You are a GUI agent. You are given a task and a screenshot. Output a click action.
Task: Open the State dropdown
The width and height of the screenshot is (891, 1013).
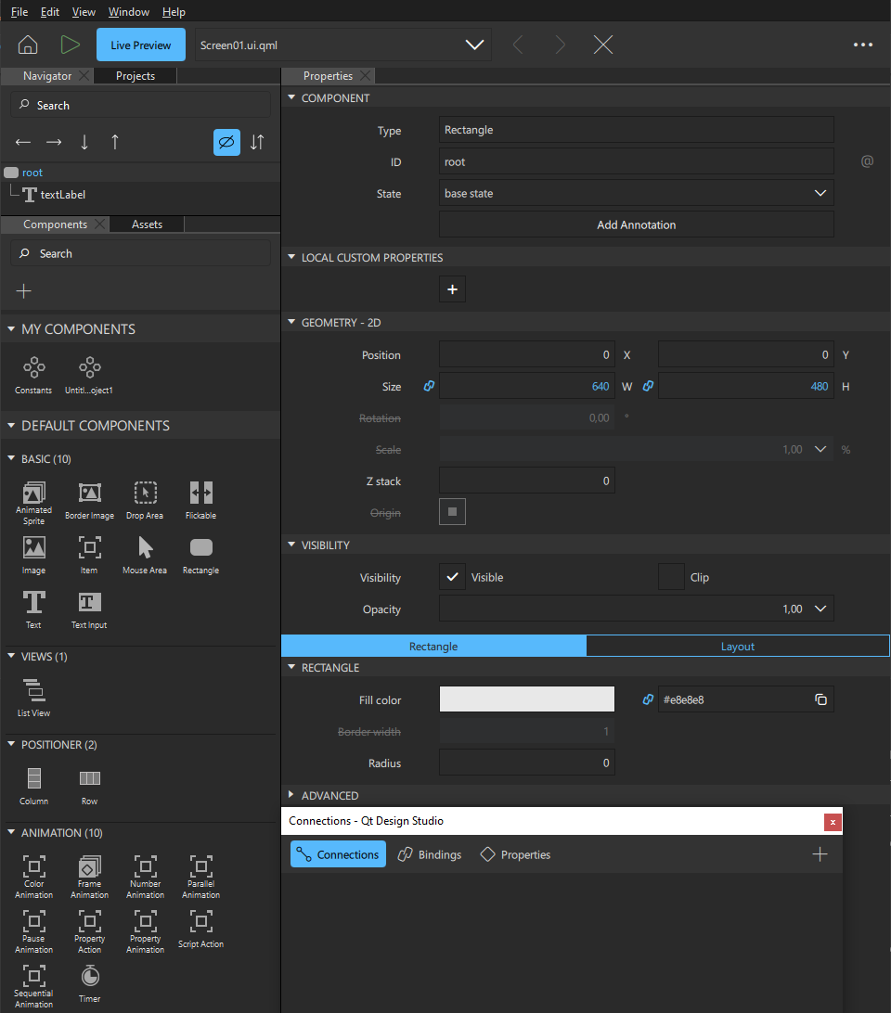coord(819,192)
